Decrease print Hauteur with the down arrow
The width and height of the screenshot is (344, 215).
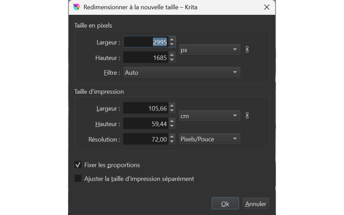tap(172, 127)
